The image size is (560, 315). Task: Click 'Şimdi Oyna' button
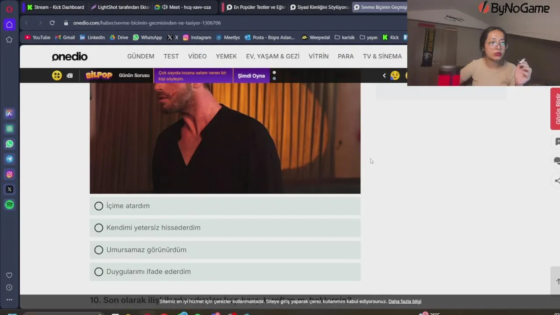point(251,76)
